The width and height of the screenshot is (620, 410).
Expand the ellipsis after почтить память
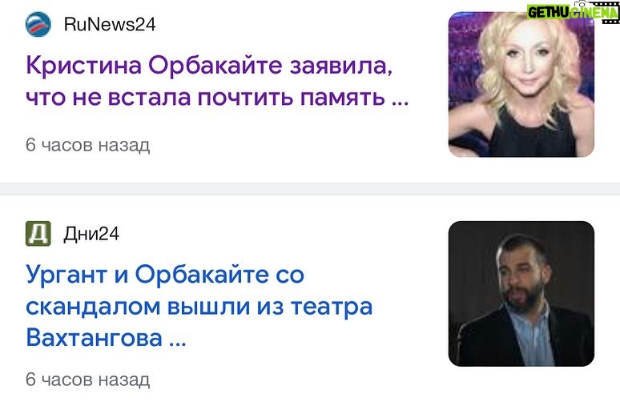point(401,102)
